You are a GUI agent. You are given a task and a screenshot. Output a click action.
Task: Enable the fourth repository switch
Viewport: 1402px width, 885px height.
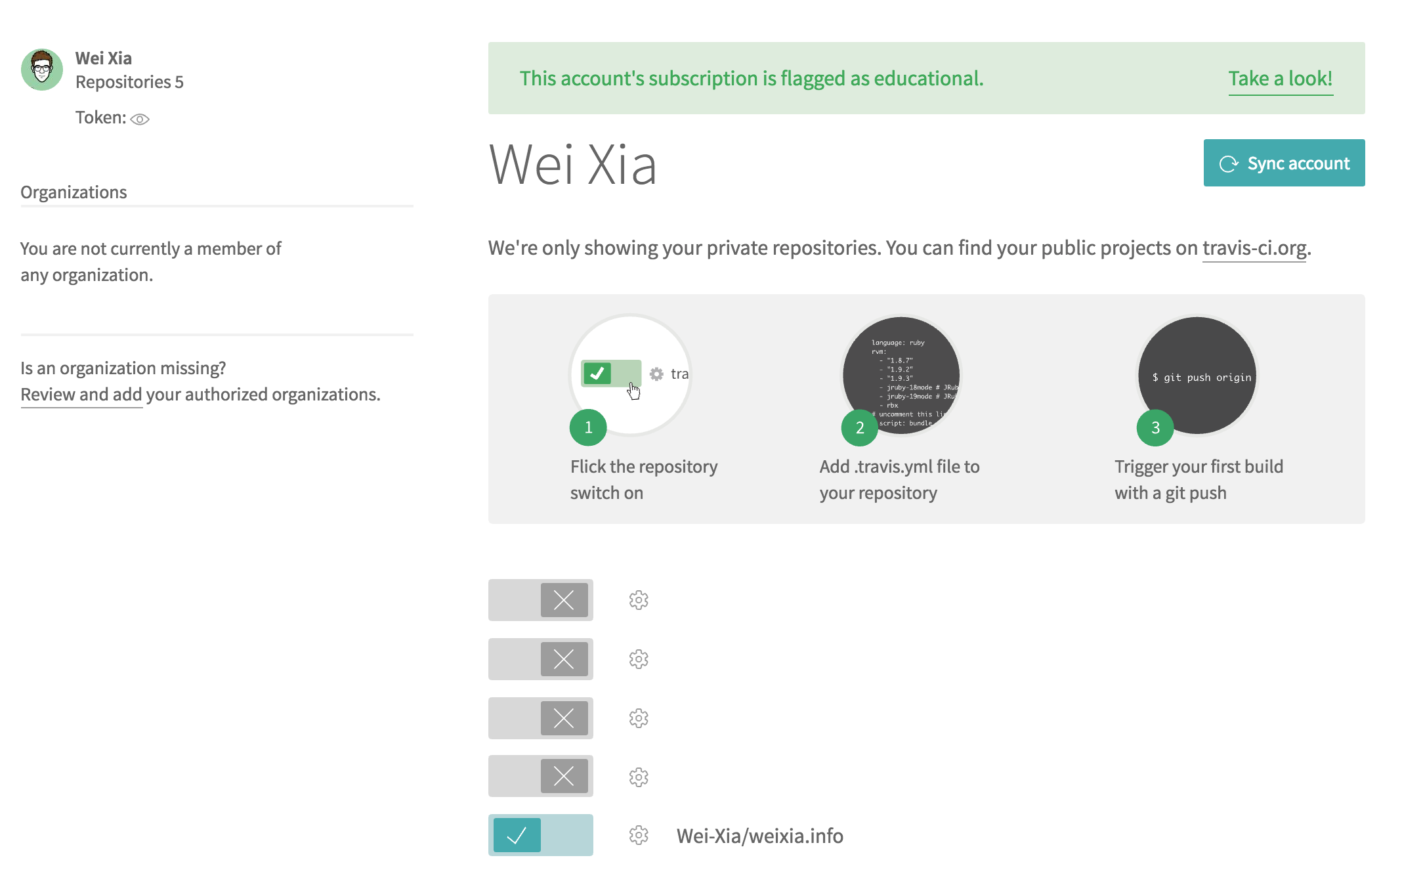tap(541, 776)
